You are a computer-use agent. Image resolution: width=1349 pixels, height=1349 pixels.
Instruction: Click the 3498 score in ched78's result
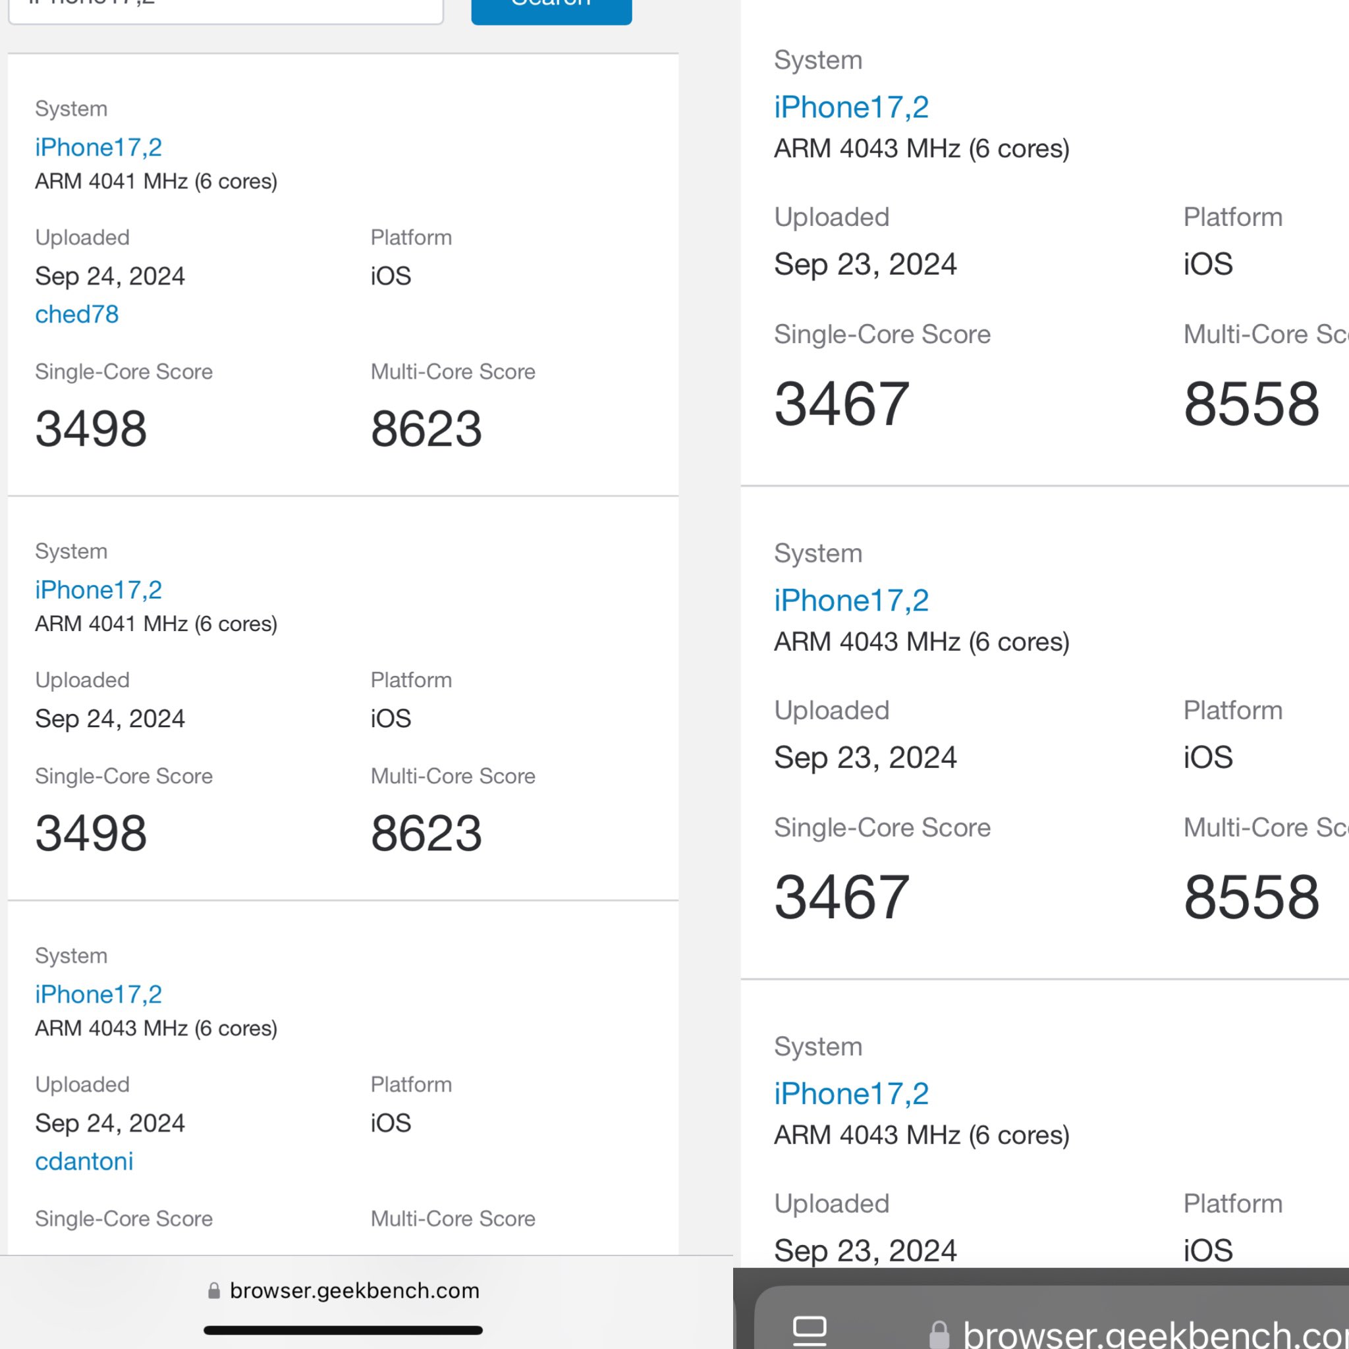pyautogui.click(x=91, y=429)
